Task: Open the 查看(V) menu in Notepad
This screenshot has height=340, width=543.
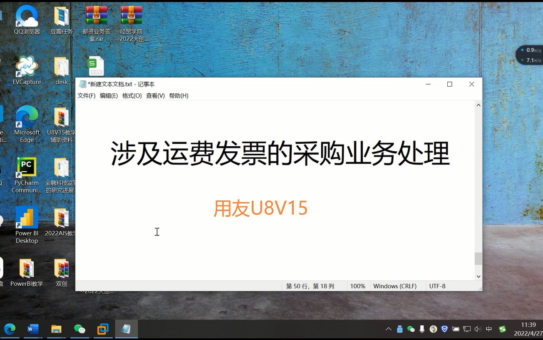Action: click(155, 95)
